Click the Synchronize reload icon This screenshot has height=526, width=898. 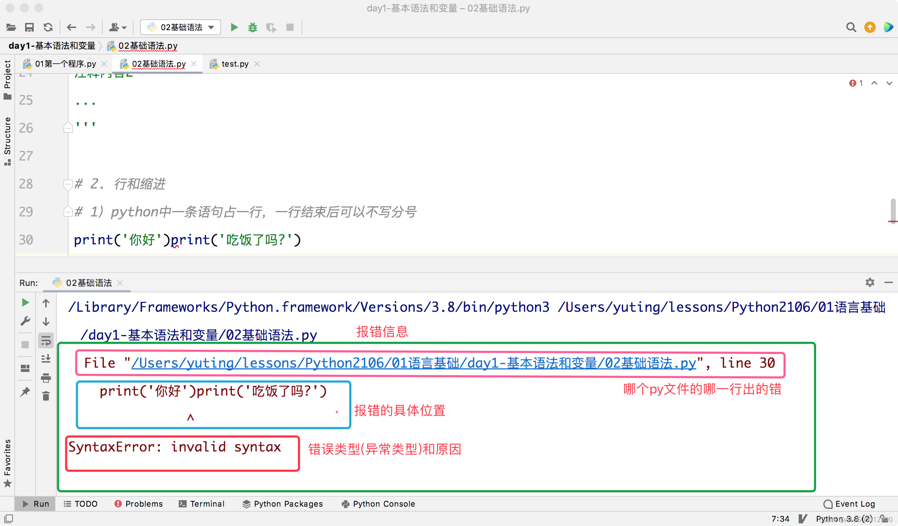48,27
